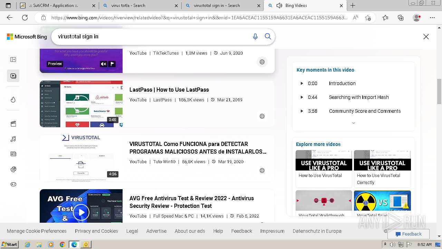The height and width of the screenshot is (249, 442).
Task: Open the Impressum footer link
Action: 272,231
